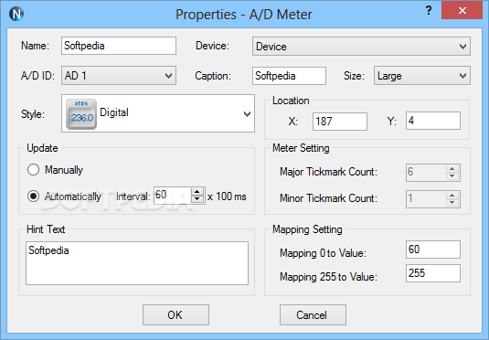Expand the Style dropdown arrow
Image resolution: width=489 pixels, height=340 pixels.
pyautogui.click(x=247, y=114)
